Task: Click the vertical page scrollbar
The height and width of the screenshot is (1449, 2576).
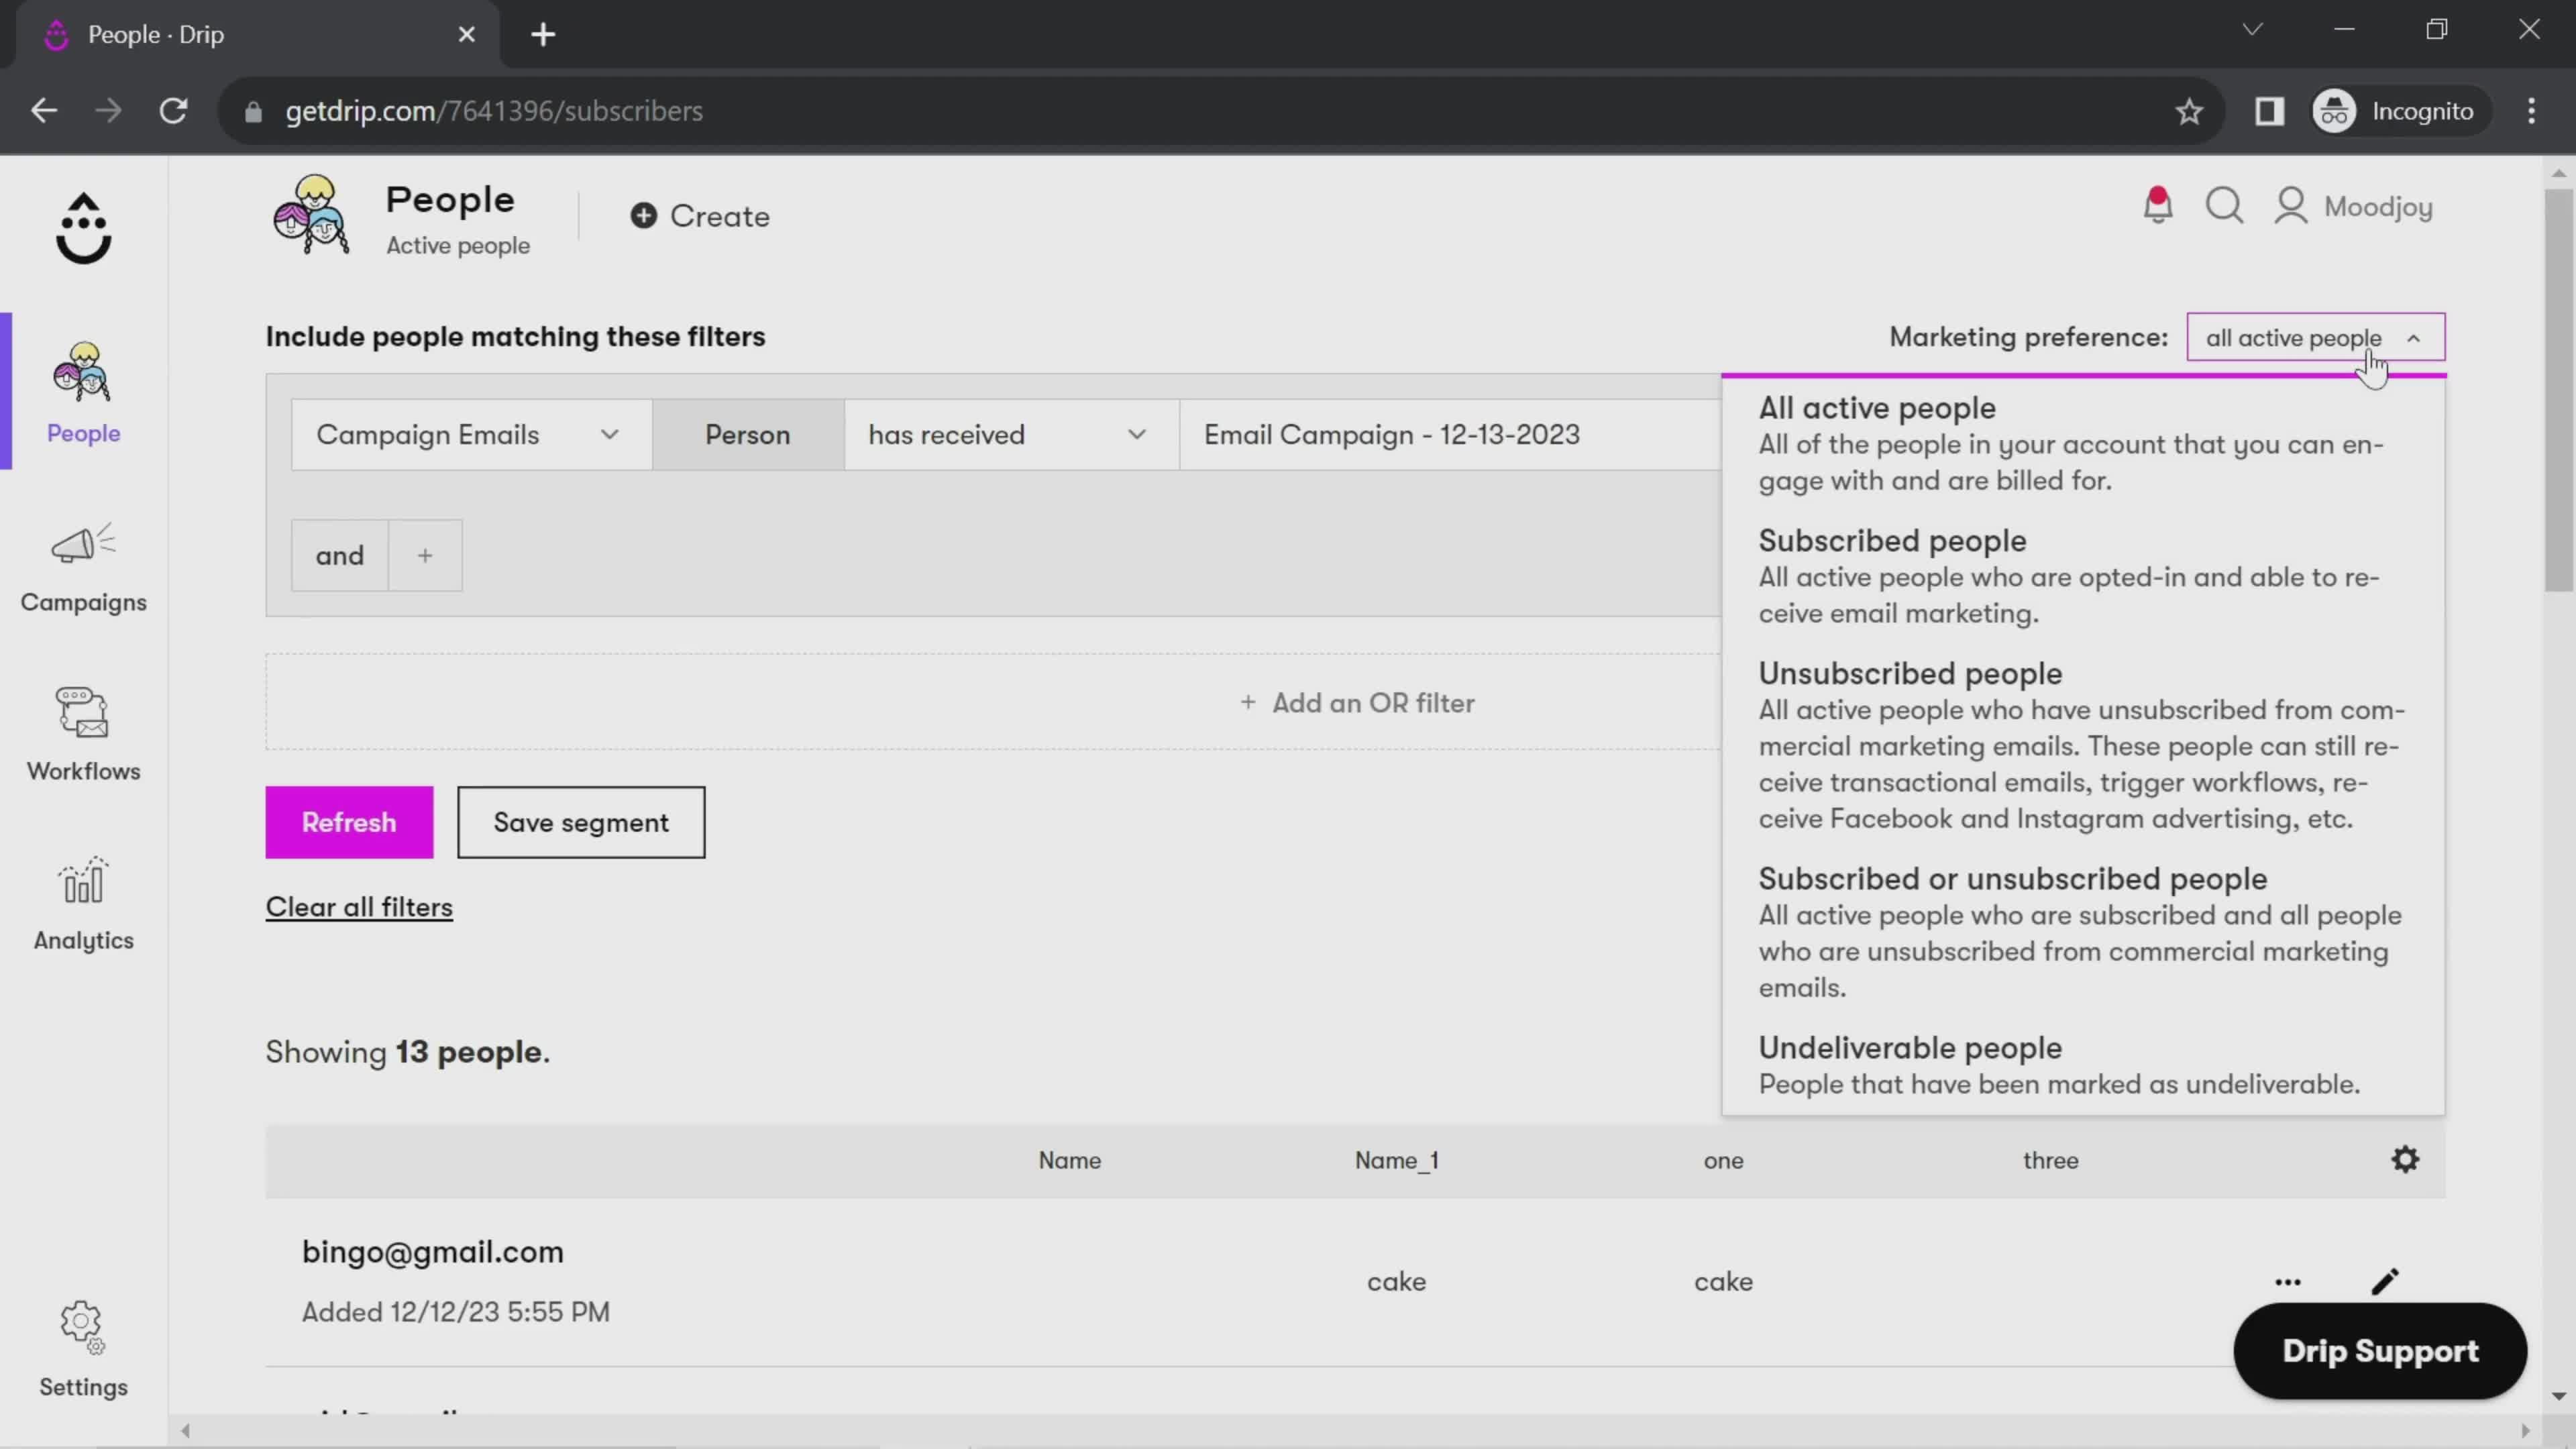Action: (x=2559, y=390)
